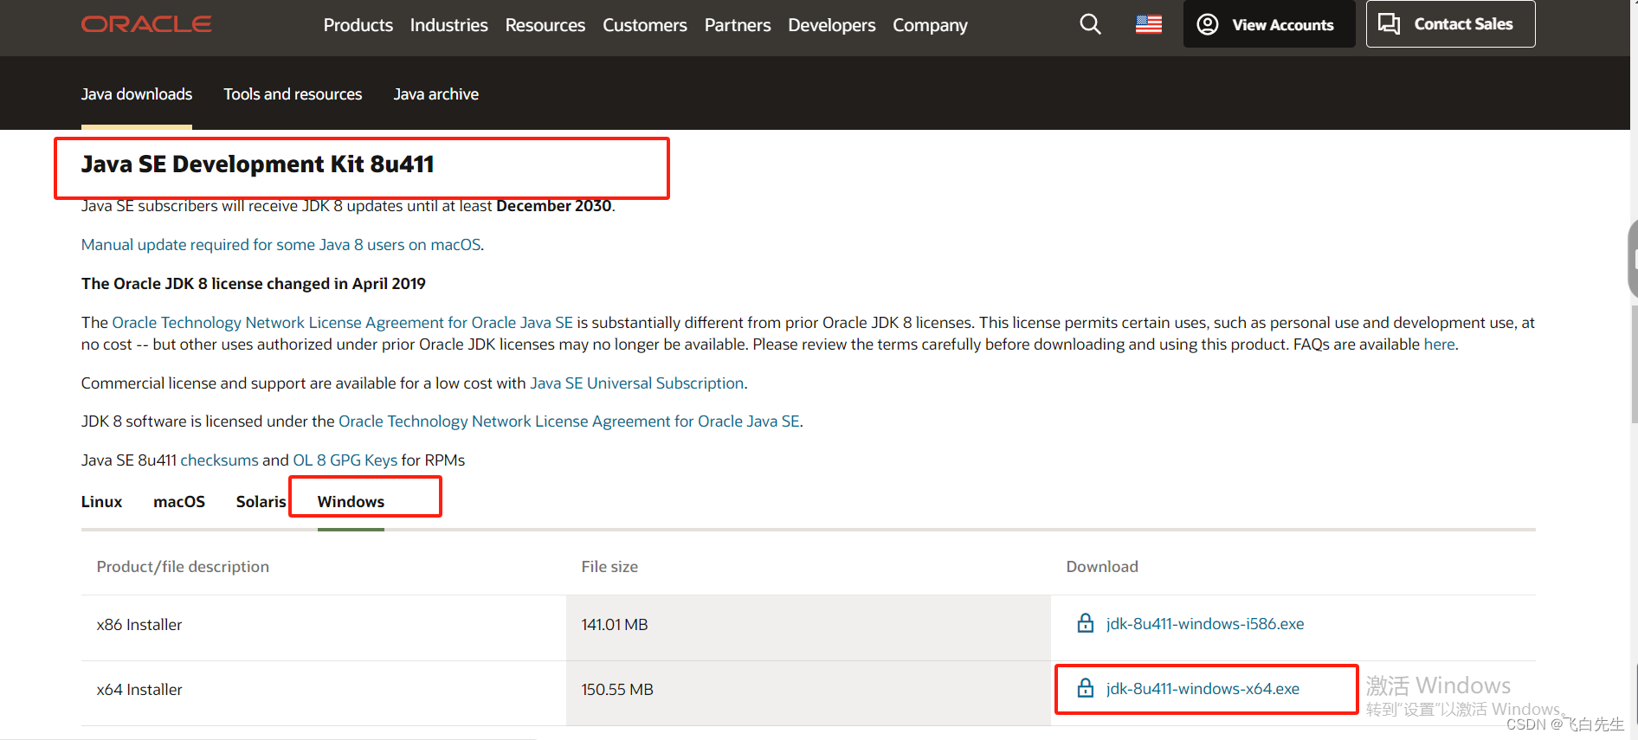Click the Contact Sales button
This screenshot has width=1638, height=740.
click(x=1450, y=24)
